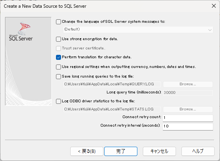
Task: Click the dialog title Create a New Data Source
Action: click(x=45, y=6)
